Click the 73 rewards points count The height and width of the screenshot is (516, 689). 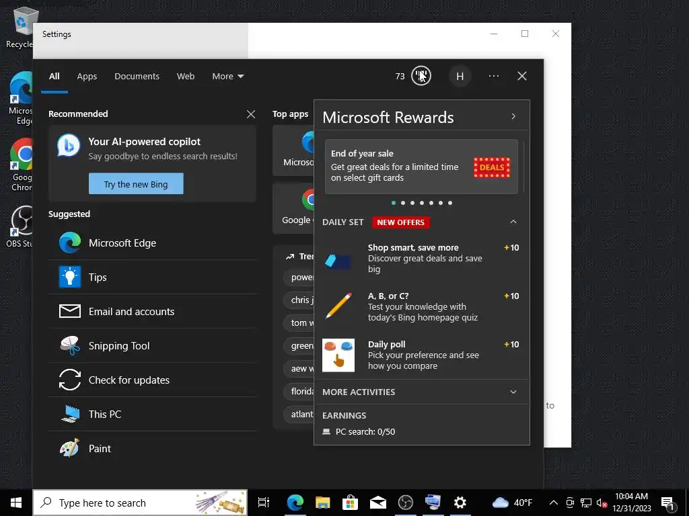click(x=400, y=77)
